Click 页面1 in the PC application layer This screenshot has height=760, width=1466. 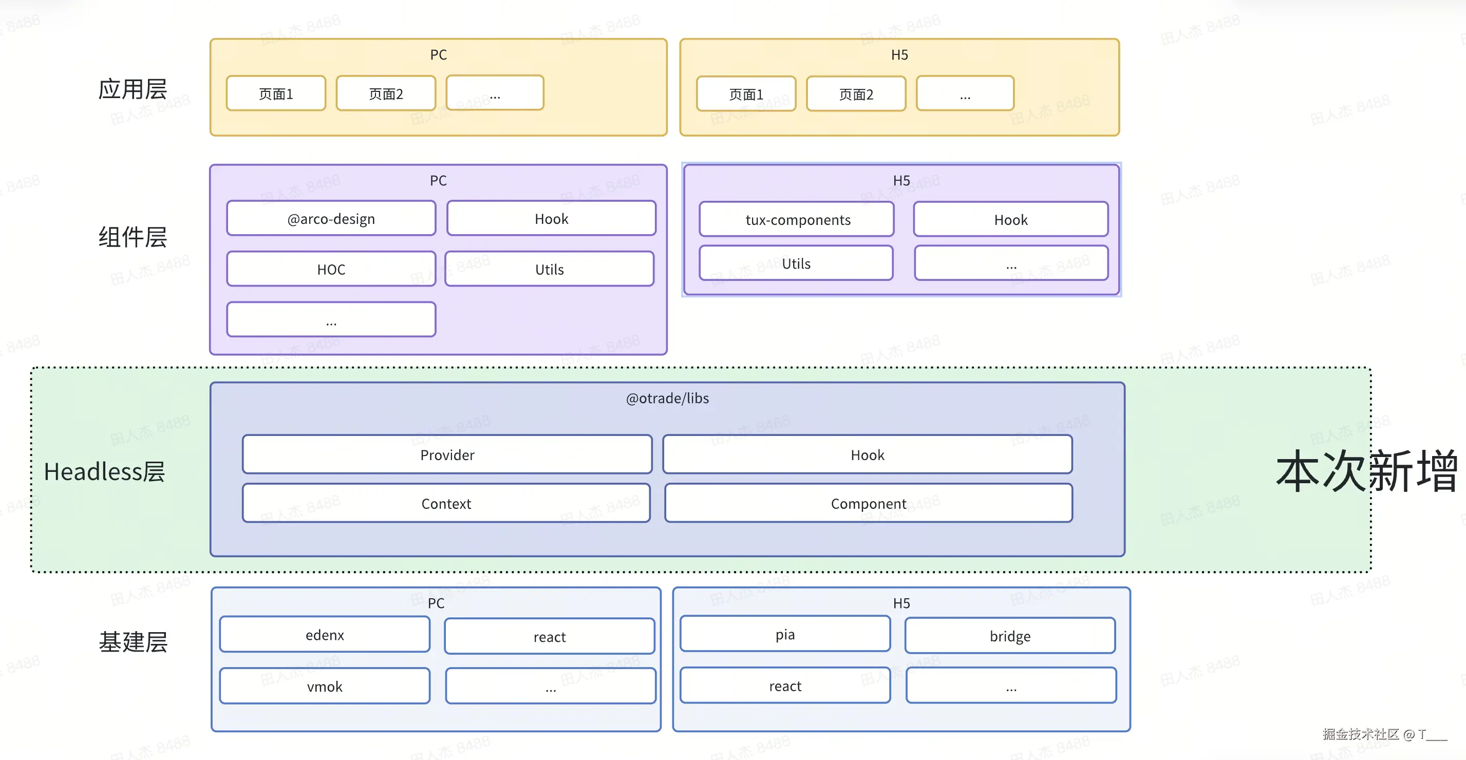[276, 94]
